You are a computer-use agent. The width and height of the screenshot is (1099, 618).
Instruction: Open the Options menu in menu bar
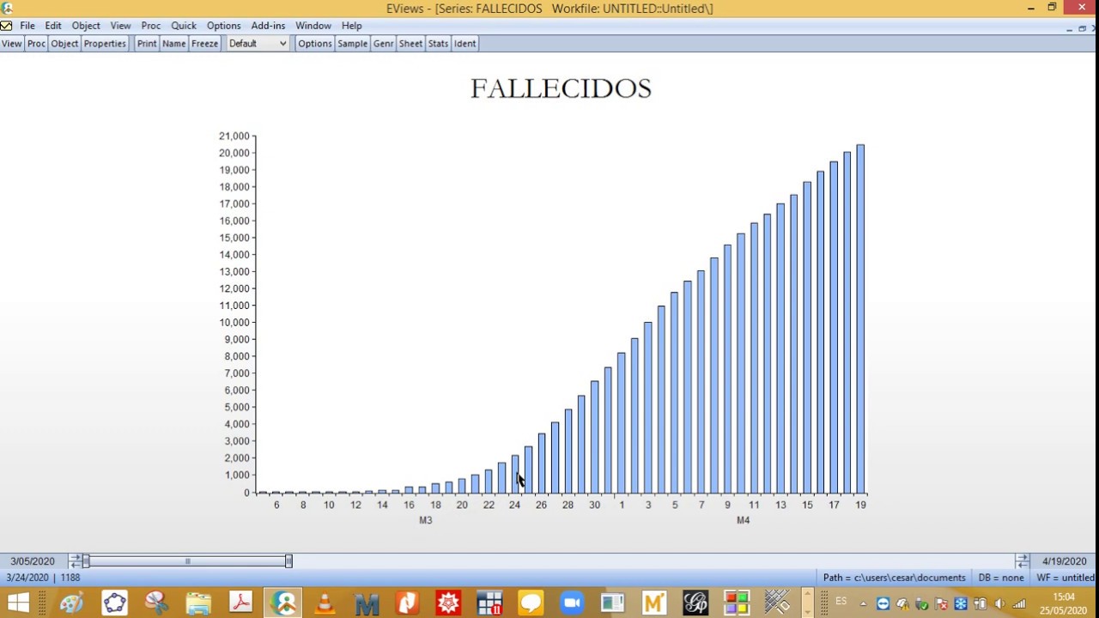223,26
